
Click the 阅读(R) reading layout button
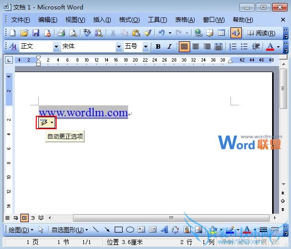261,33
